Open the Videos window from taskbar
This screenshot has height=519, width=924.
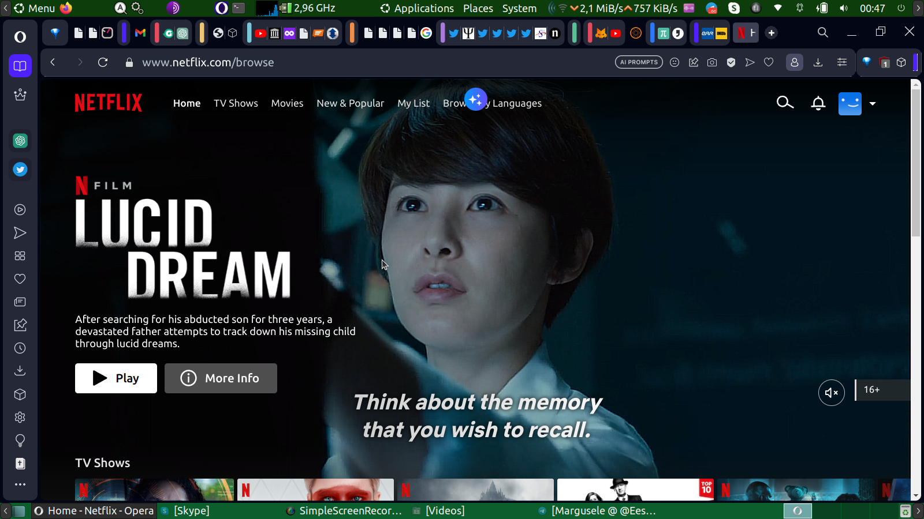click(439, 511)
